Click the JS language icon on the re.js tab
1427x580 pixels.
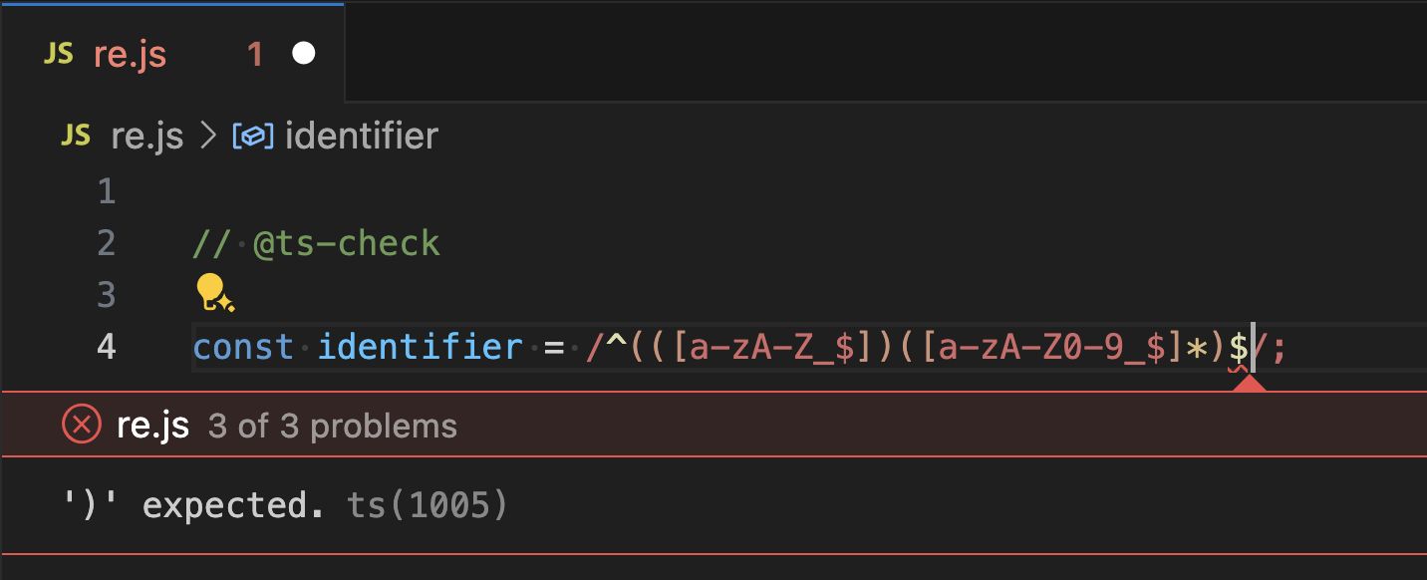tap(58, 54)
